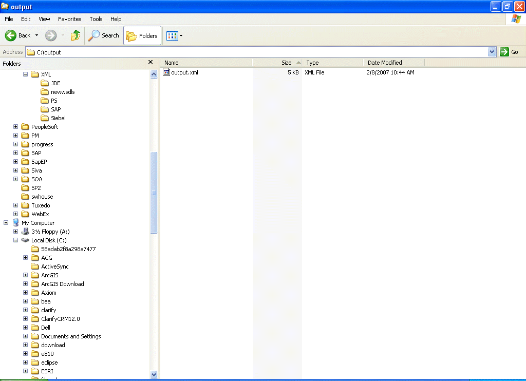The width and height of the screenshot is (526, 381).
Task: Close the Folders pane with its X
Action: tap(151, 62)
